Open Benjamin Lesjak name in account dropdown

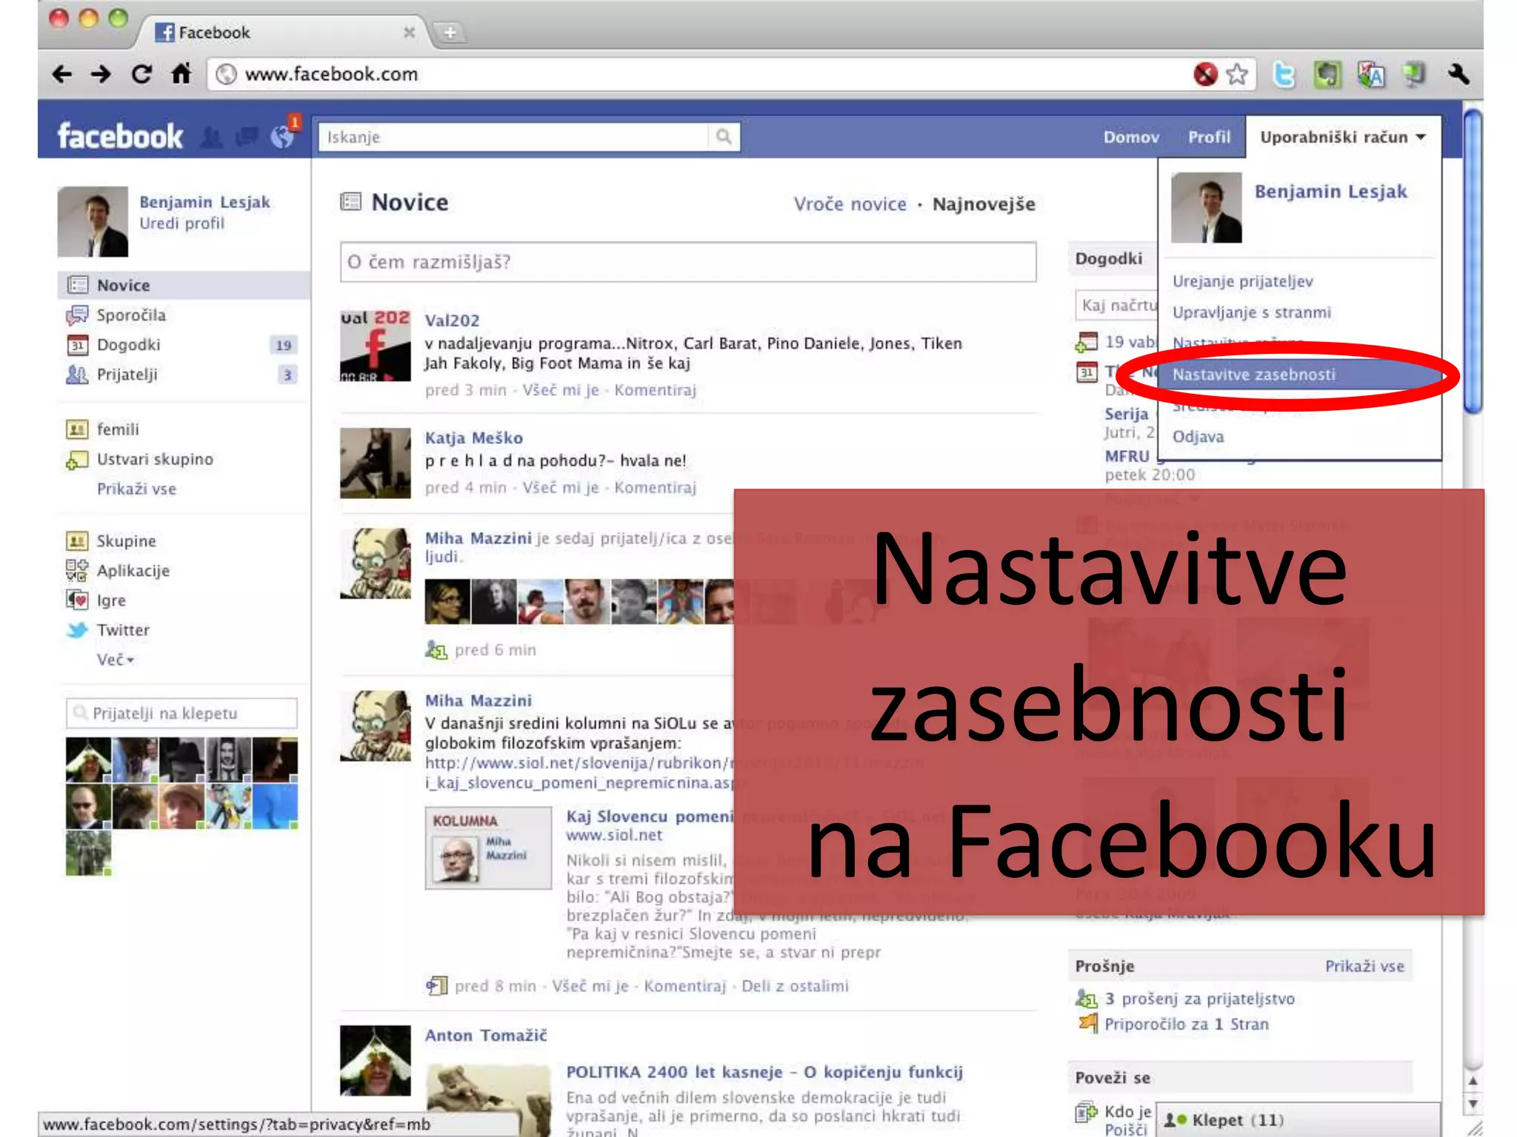(1330, 191)
